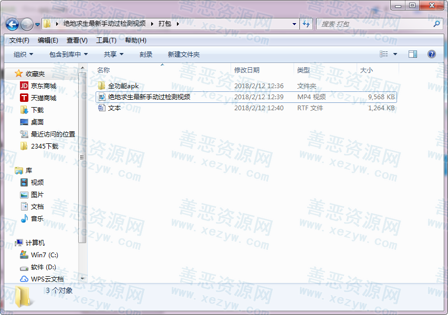
Task: Click the refresh button beside address bar
Action: pyautogui.click(x=306, y=24)
